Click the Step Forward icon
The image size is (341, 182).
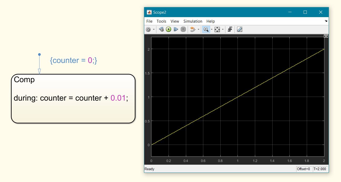point(176,29)
